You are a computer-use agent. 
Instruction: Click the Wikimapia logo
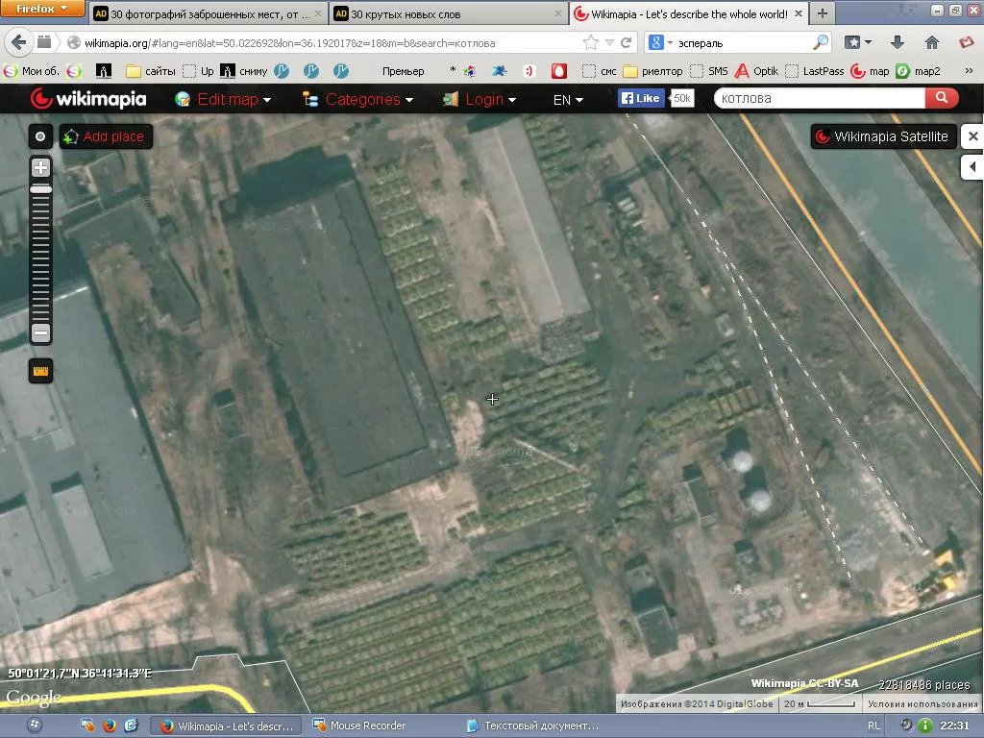[88, 99]
